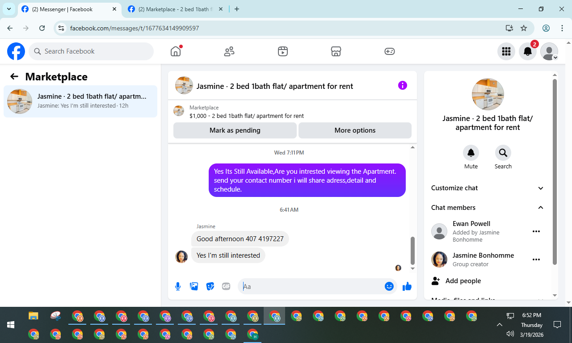The width and height of the screenshot is (572, 343).
Task: Expand Customize chat section
Action: [488, 188]
